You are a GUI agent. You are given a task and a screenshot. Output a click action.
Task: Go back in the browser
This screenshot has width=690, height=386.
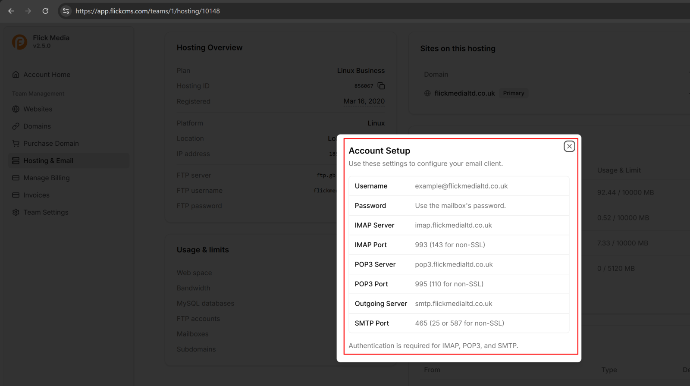click(x=11, y=11)
